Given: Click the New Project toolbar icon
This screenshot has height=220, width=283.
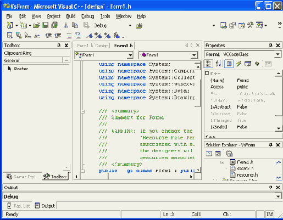Looking at the screenshot, I should click(x=10, y=25).
